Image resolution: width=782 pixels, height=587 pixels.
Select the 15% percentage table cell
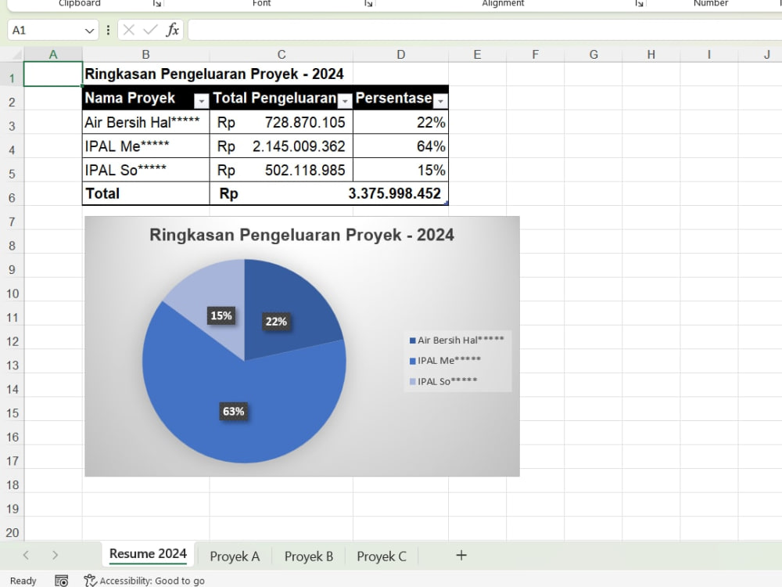click(x=401, y=170)
